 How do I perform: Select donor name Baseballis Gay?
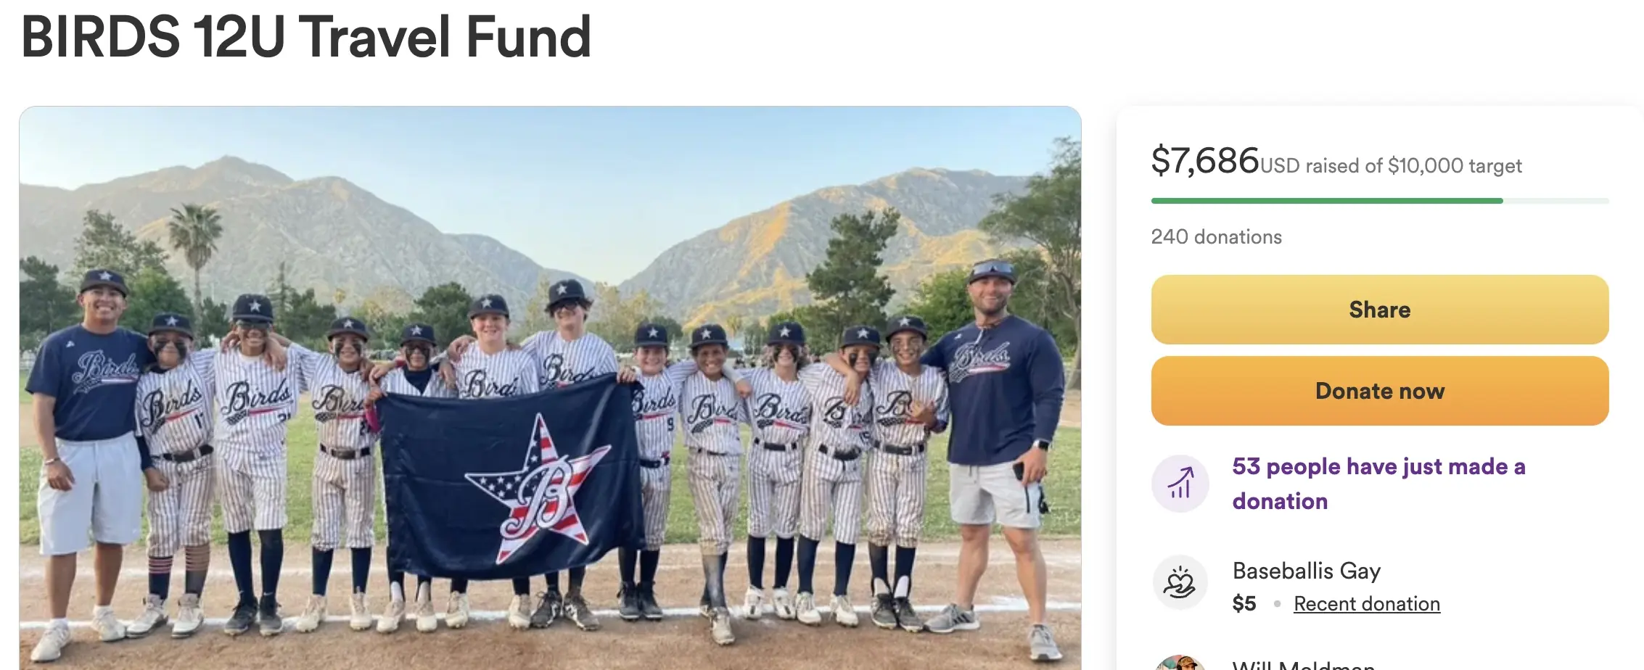1306,571
